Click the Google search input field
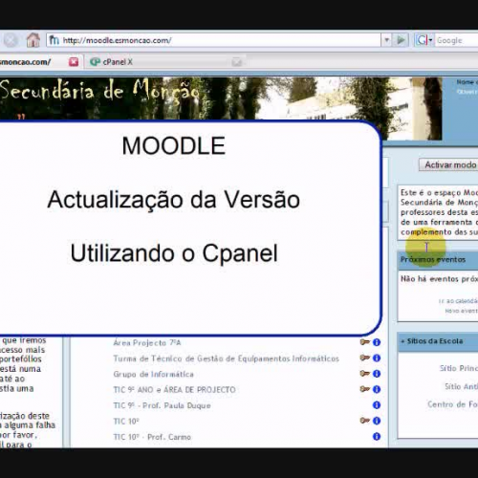 tap(457, 40)
